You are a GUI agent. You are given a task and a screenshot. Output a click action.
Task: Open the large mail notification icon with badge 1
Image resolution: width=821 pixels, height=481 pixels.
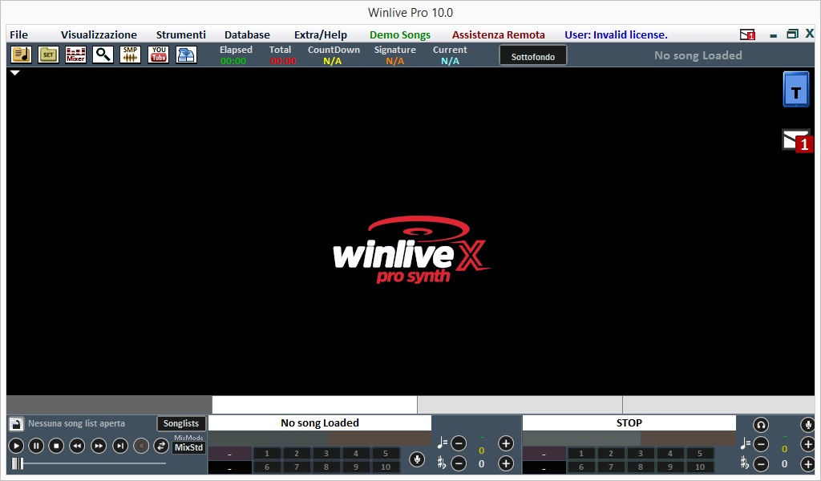point(798,140)
